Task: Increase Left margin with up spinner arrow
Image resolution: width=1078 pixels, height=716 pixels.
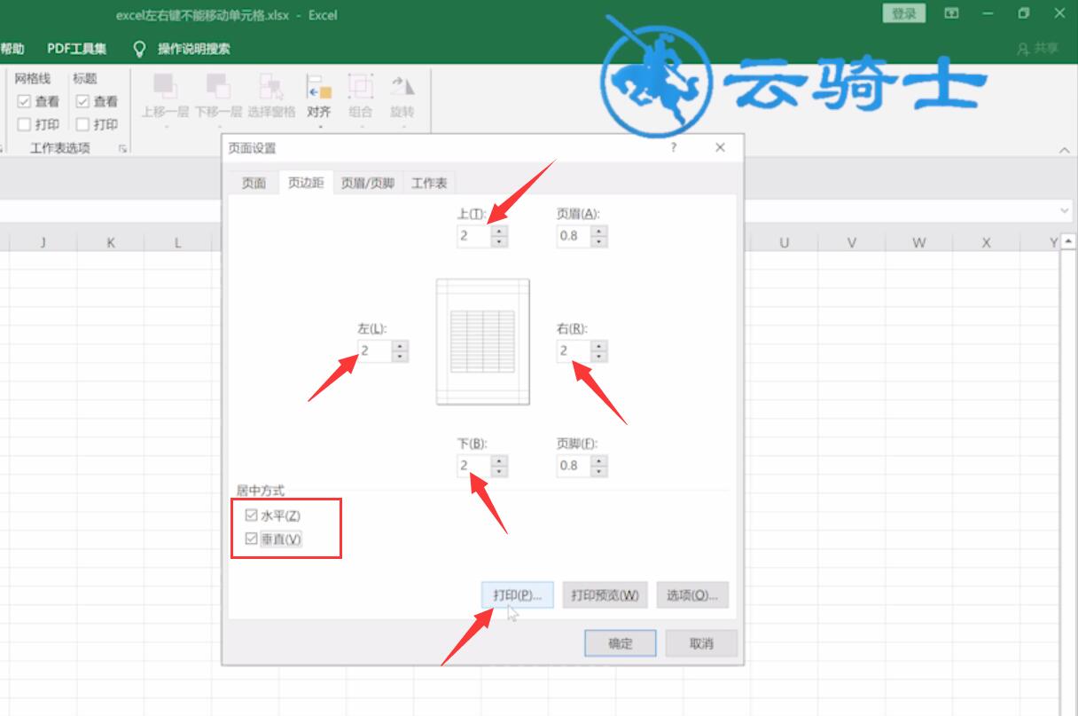Action: tap(401, 345)
